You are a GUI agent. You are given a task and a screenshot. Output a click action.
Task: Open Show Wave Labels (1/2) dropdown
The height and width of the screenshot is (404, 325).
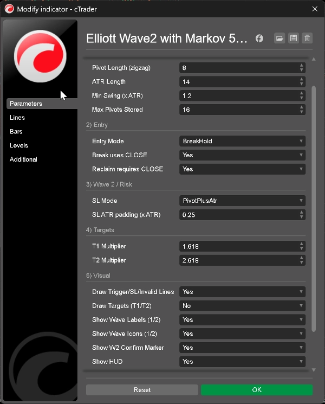click(242, 320)
